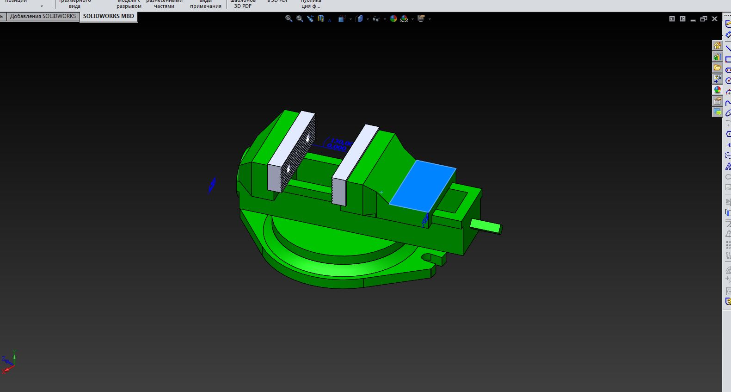731x392 pixels.
Task: Open the View Palette task pane
Action: [717, 79]
